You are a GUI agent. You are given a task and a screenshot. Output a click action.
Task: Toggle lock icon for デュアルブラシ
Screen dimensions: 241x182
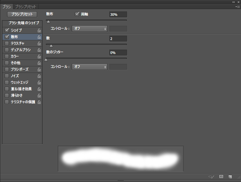point(39,50)
